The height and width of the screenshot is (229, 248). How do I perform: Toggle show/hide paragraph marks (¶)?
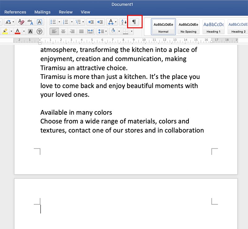click(x=134, y=22)
